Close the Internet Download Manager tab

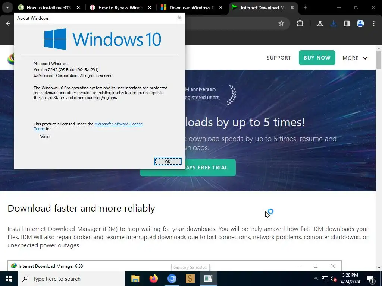coord(292,7)
